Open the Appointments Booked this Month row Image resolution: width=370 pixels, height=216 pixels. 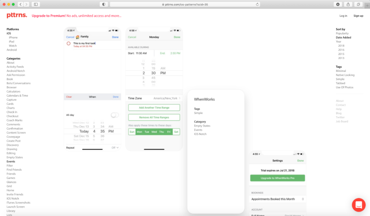pyautogui.click(x=277, y=199)
